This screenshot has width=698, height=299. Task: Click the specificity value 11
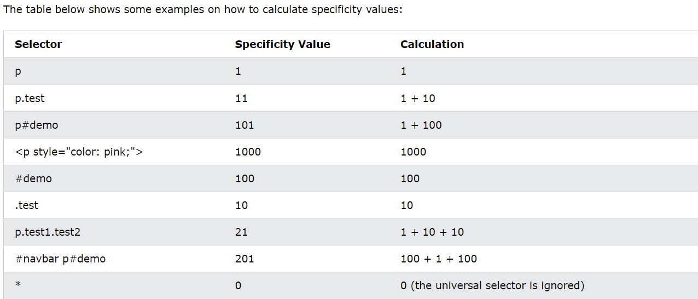coord(241,98)
